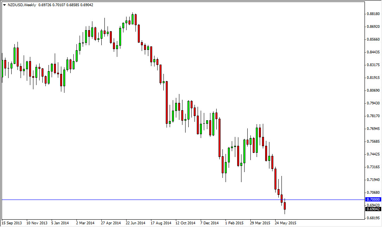
Task: Click the date label 12 Oct 2014
Action: [x=186, y=223]
